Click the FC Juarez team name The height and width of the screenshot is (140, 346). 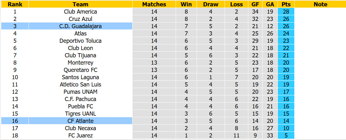click(81, 135)
